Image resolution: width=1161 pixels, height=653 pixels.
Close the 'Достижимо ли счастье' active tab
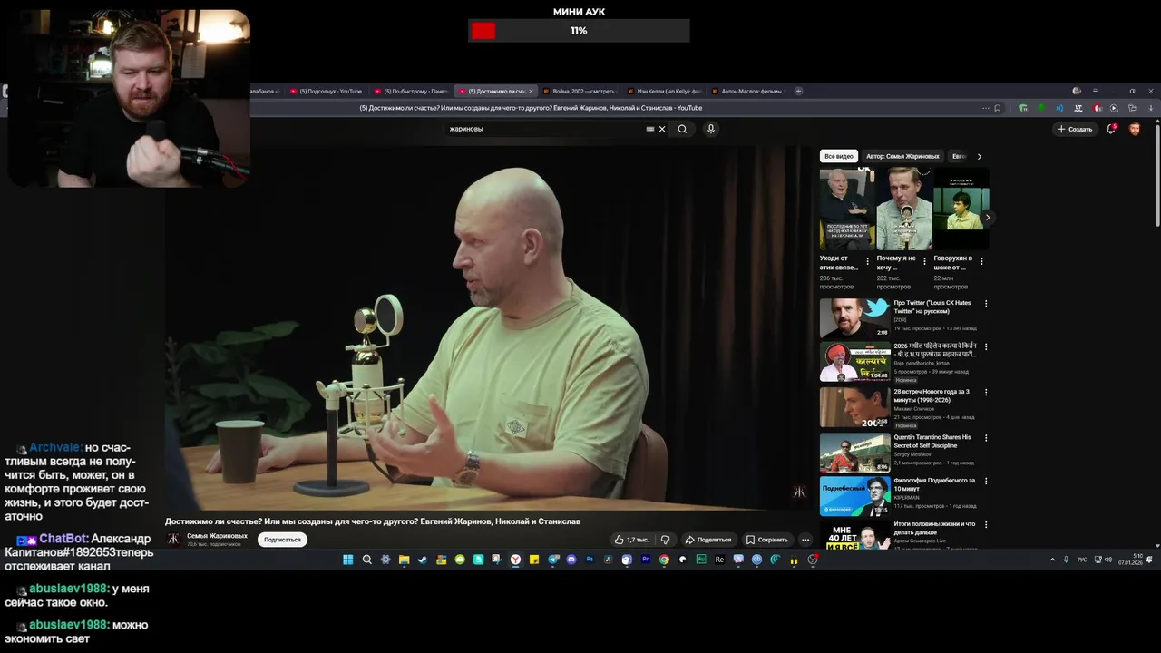click(x=532, y=91)
